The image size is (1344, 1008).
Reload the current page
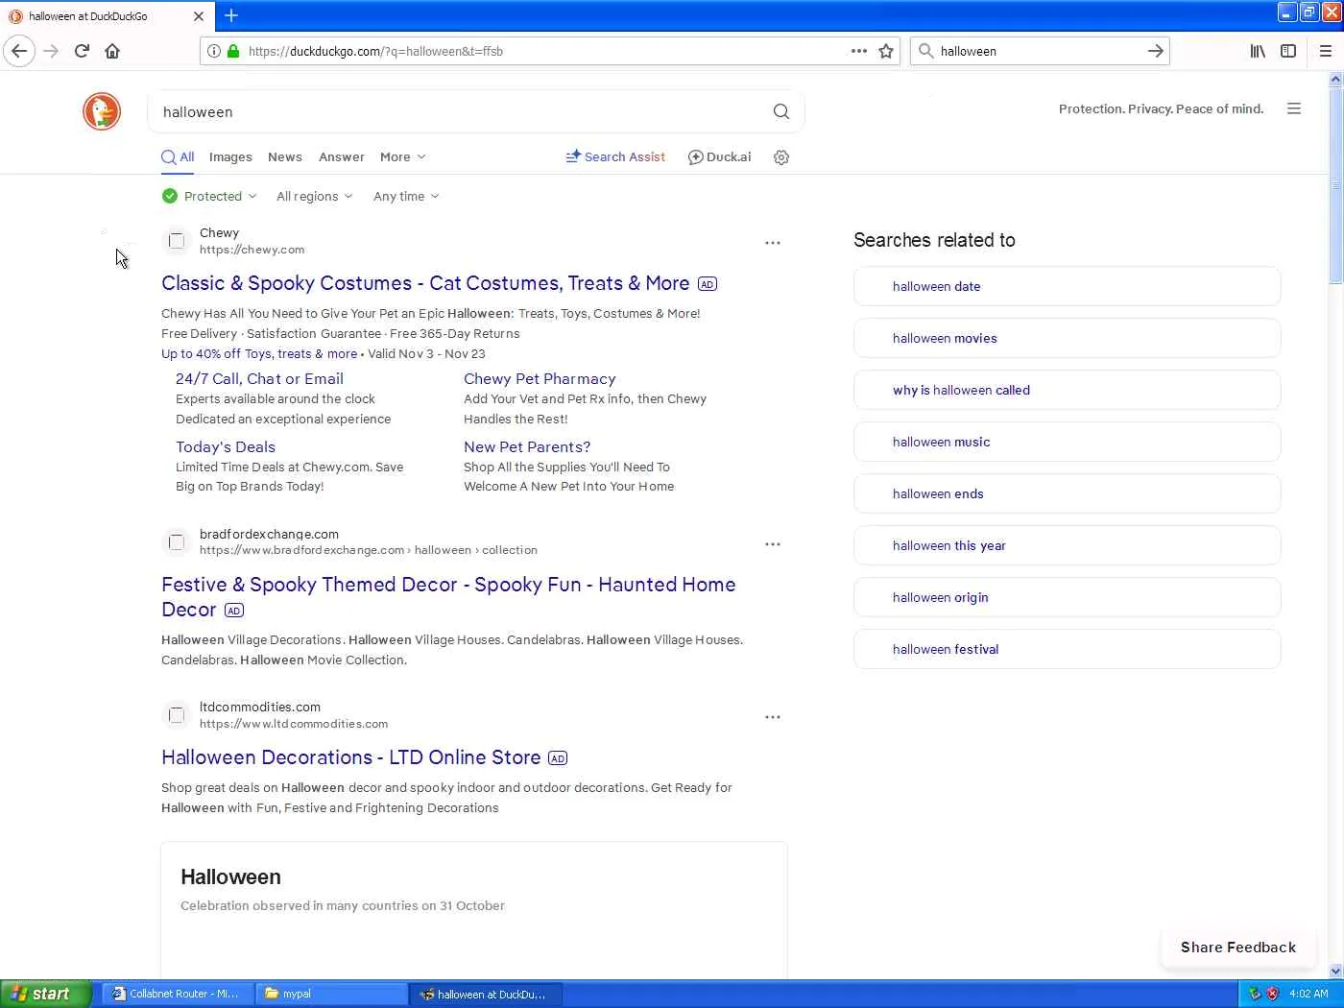[x=82, y=51]
